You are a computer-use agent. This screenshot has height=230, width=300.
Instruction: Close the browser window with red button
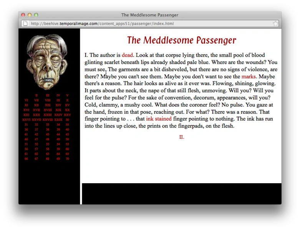tap(23, 15)
